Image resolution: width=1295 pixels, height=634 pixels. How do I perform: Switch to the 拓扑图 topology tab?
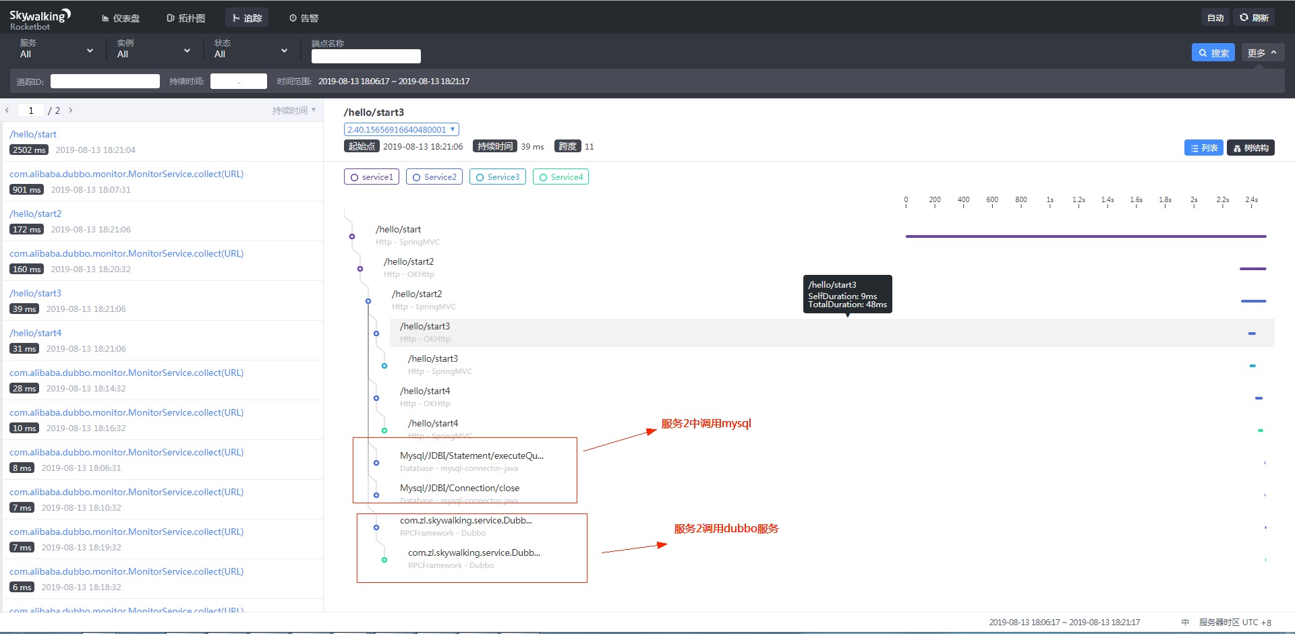185,18
